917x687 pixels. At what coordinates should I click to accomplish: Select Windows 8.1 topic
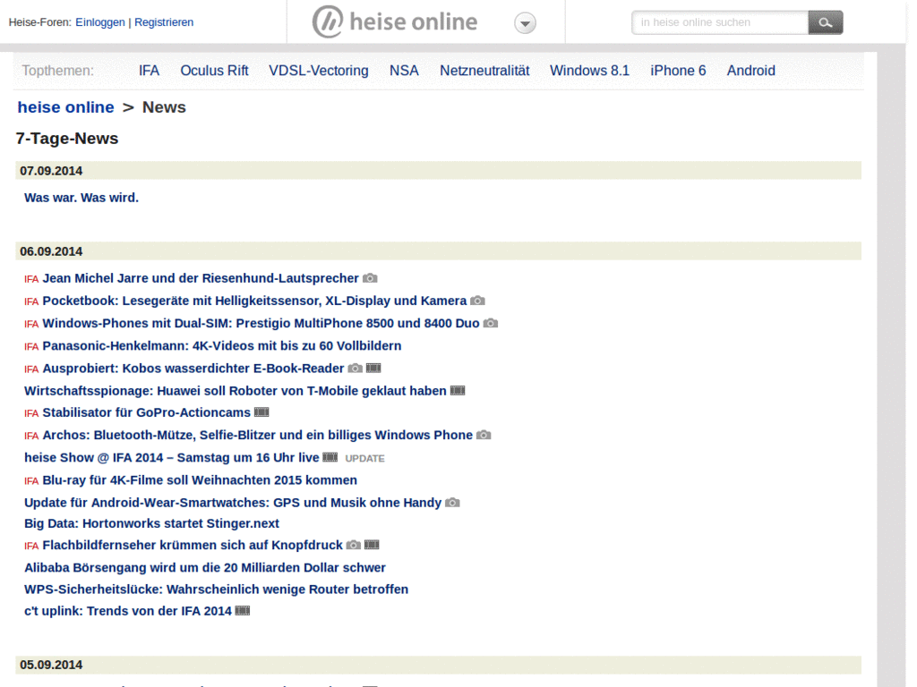(589, 71)
